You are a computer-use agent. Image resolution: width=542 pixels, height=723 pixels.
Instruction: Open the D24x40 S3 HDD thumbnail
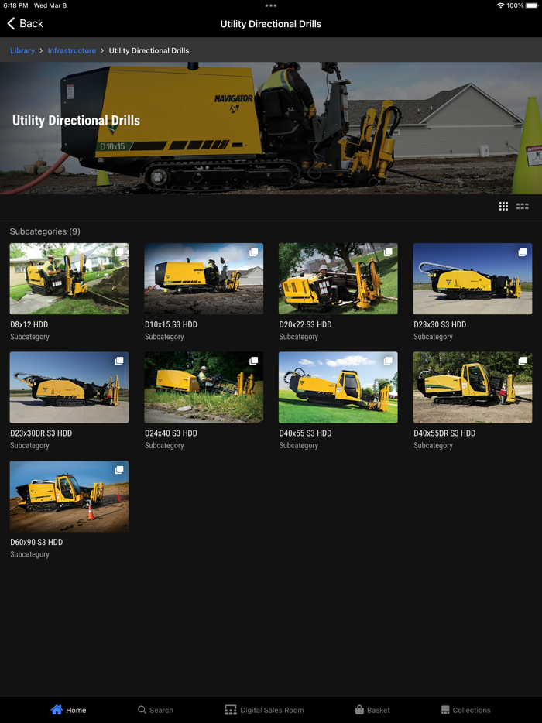(204, 387)
